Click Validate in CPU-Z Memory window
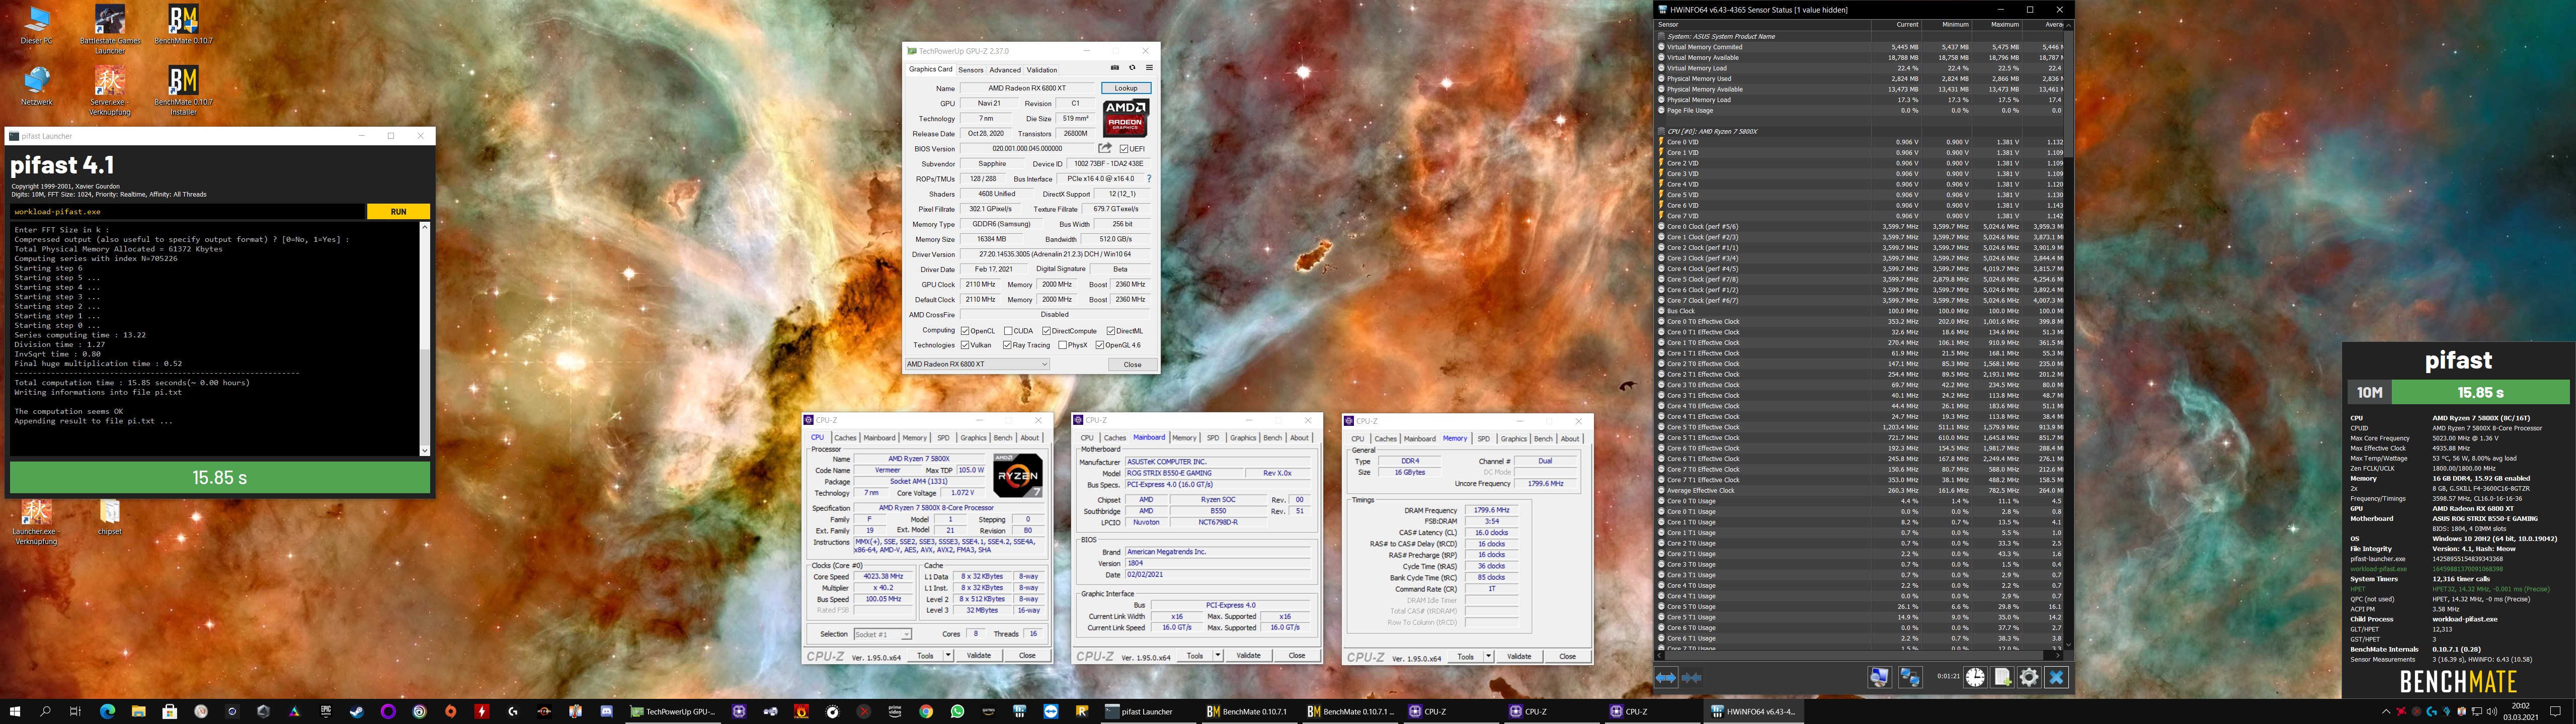2576x724 pixels. coord(1519,657)
